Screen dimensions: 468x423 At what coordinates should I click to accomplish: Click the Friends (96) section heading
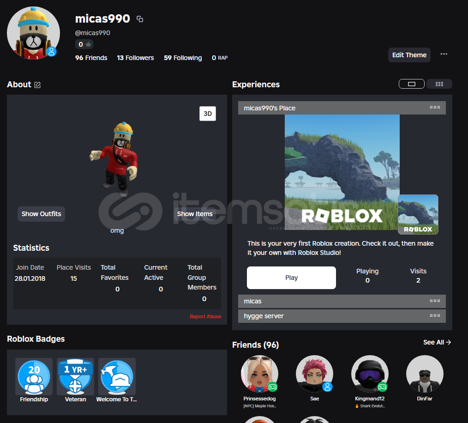(256, 345)
